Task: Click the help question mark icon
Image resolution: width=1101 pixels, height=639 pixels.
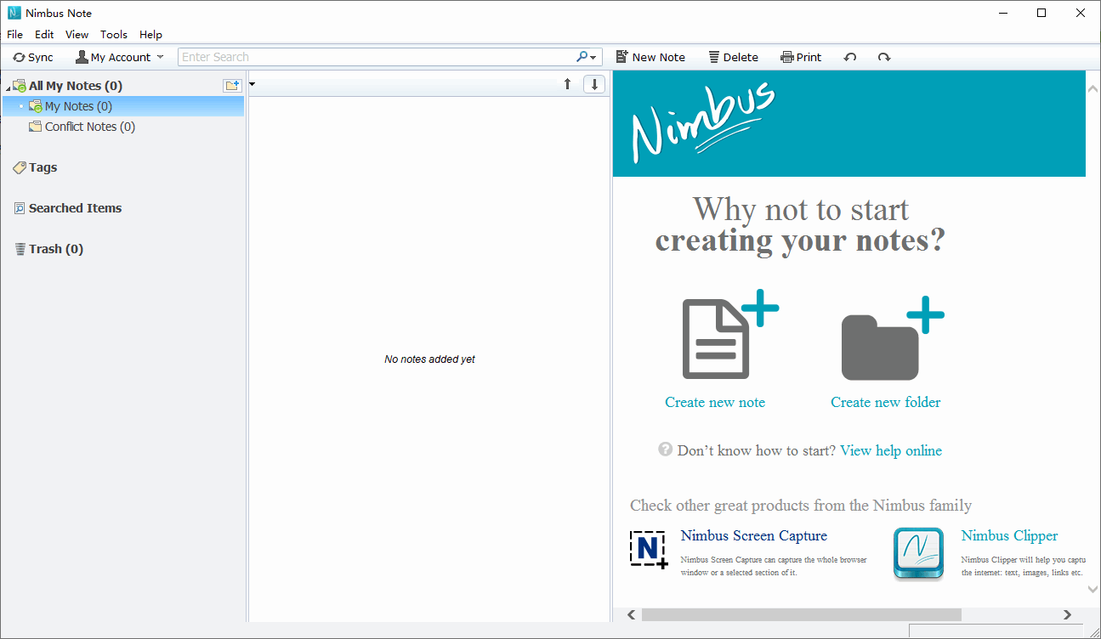Action: click(666, 450)
